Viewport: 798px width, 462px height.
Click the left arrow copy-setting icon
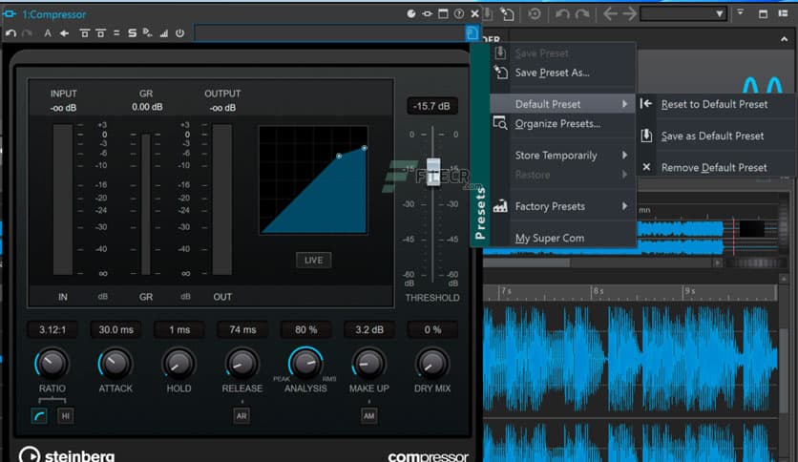tap(64, 33)
